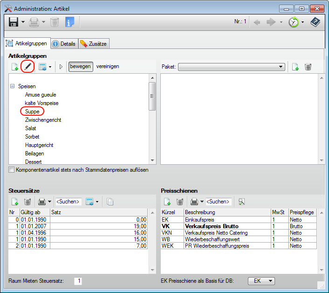Switch to vereinigen mode

[x=108, y=66]
